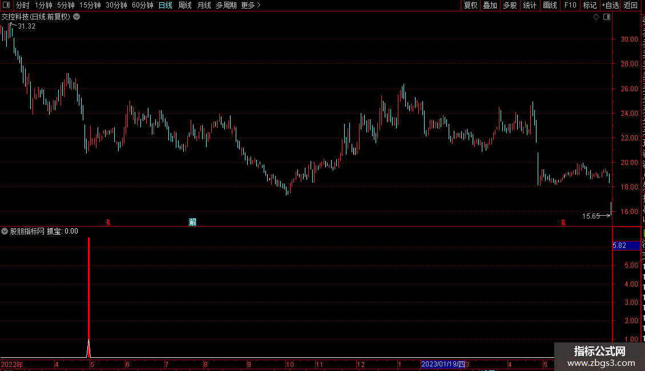This screenshot has height=371, width=645.
Task: Switch to the 周线 weekly chart
Action: [185, 5]
